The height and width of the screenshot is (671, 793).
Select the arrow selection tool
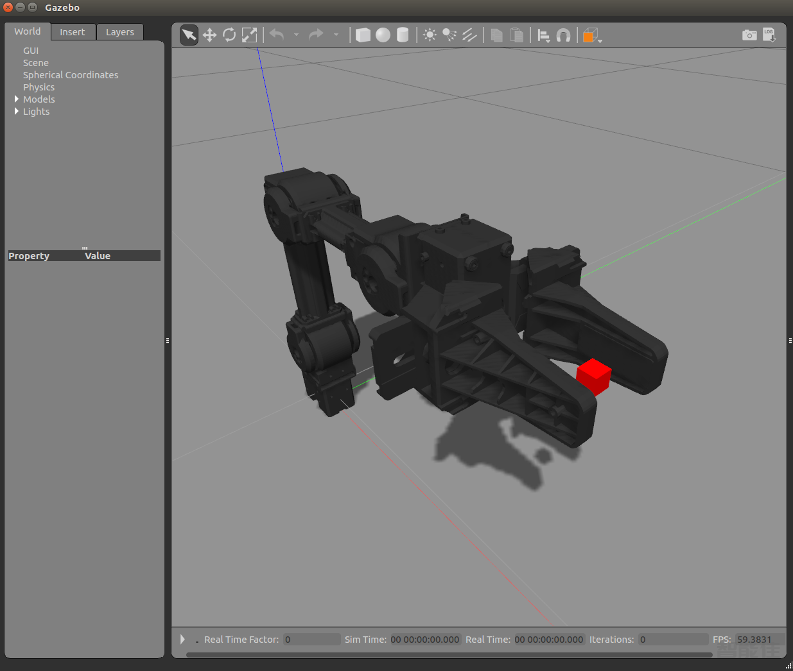[x=188, y=35]
